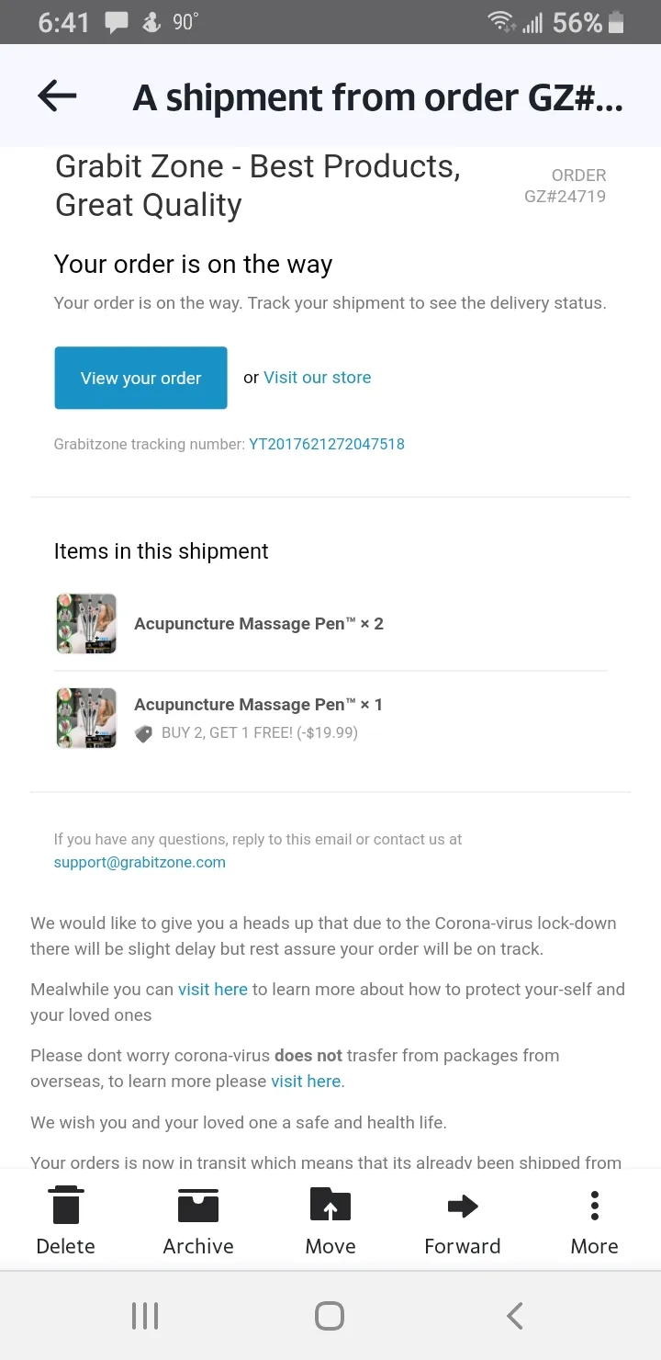Tap the email subject title
Screen dimensions: 661x1360
tap(378, 96)
